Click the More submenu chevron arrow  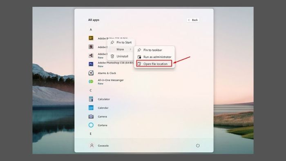tap(130, 49)
